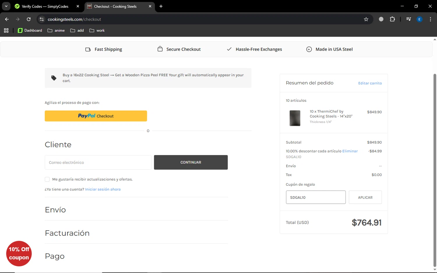Viewport: 437px width, 273px height.
Task: Close the Verify Codes tab
Action: (x=78, y=6)
